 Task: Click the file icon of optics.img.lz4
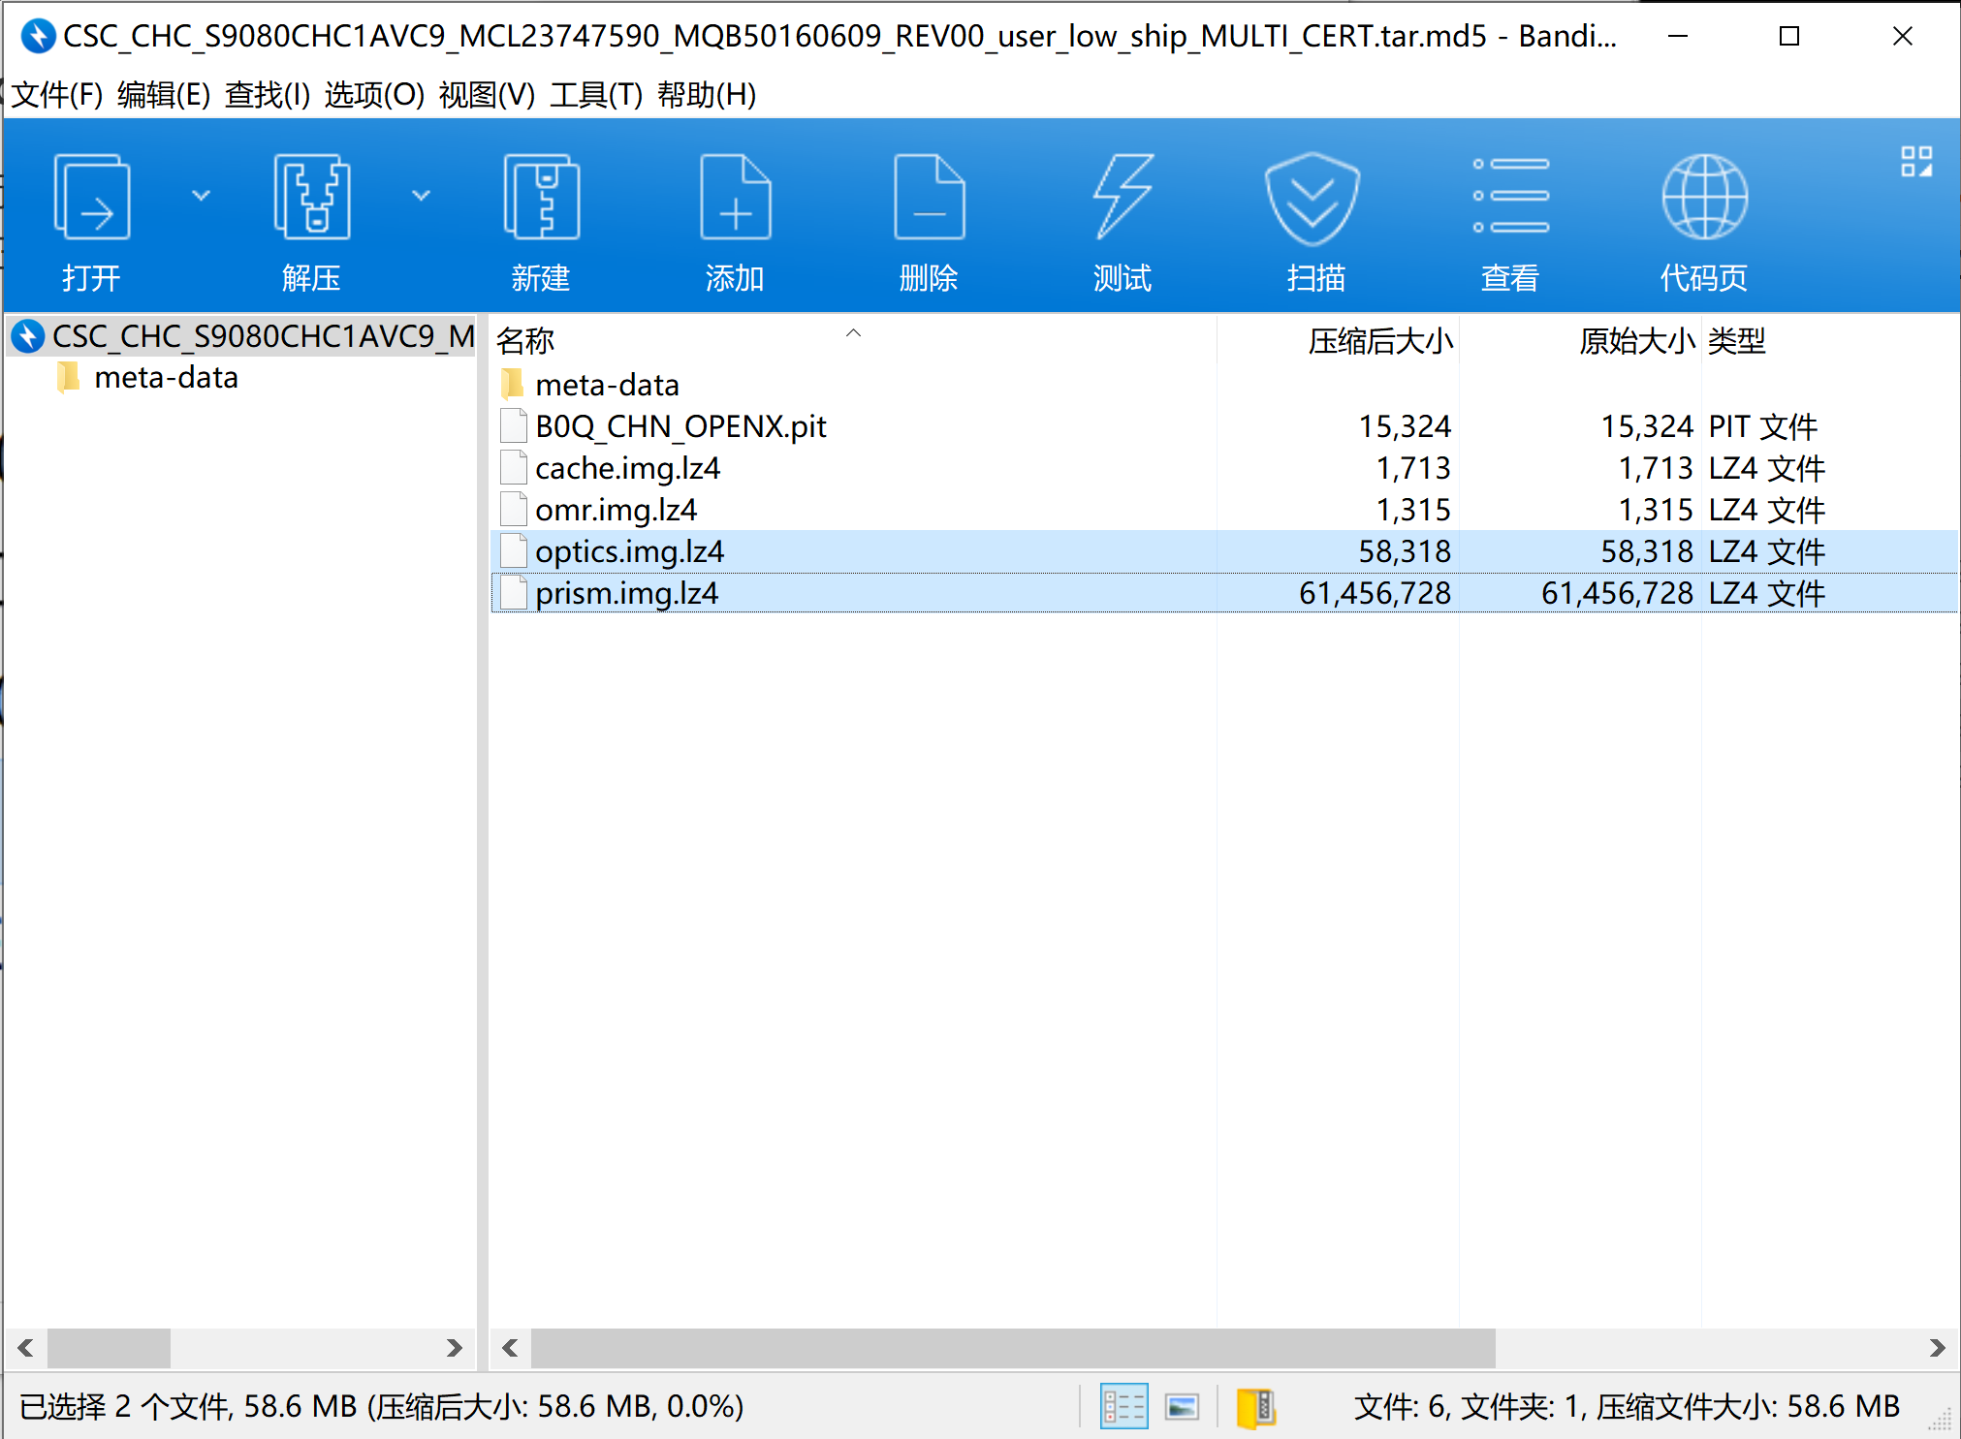click(x=514, y=550)
